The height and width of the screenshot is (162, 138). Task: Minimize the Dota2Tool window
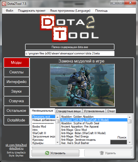114,3
